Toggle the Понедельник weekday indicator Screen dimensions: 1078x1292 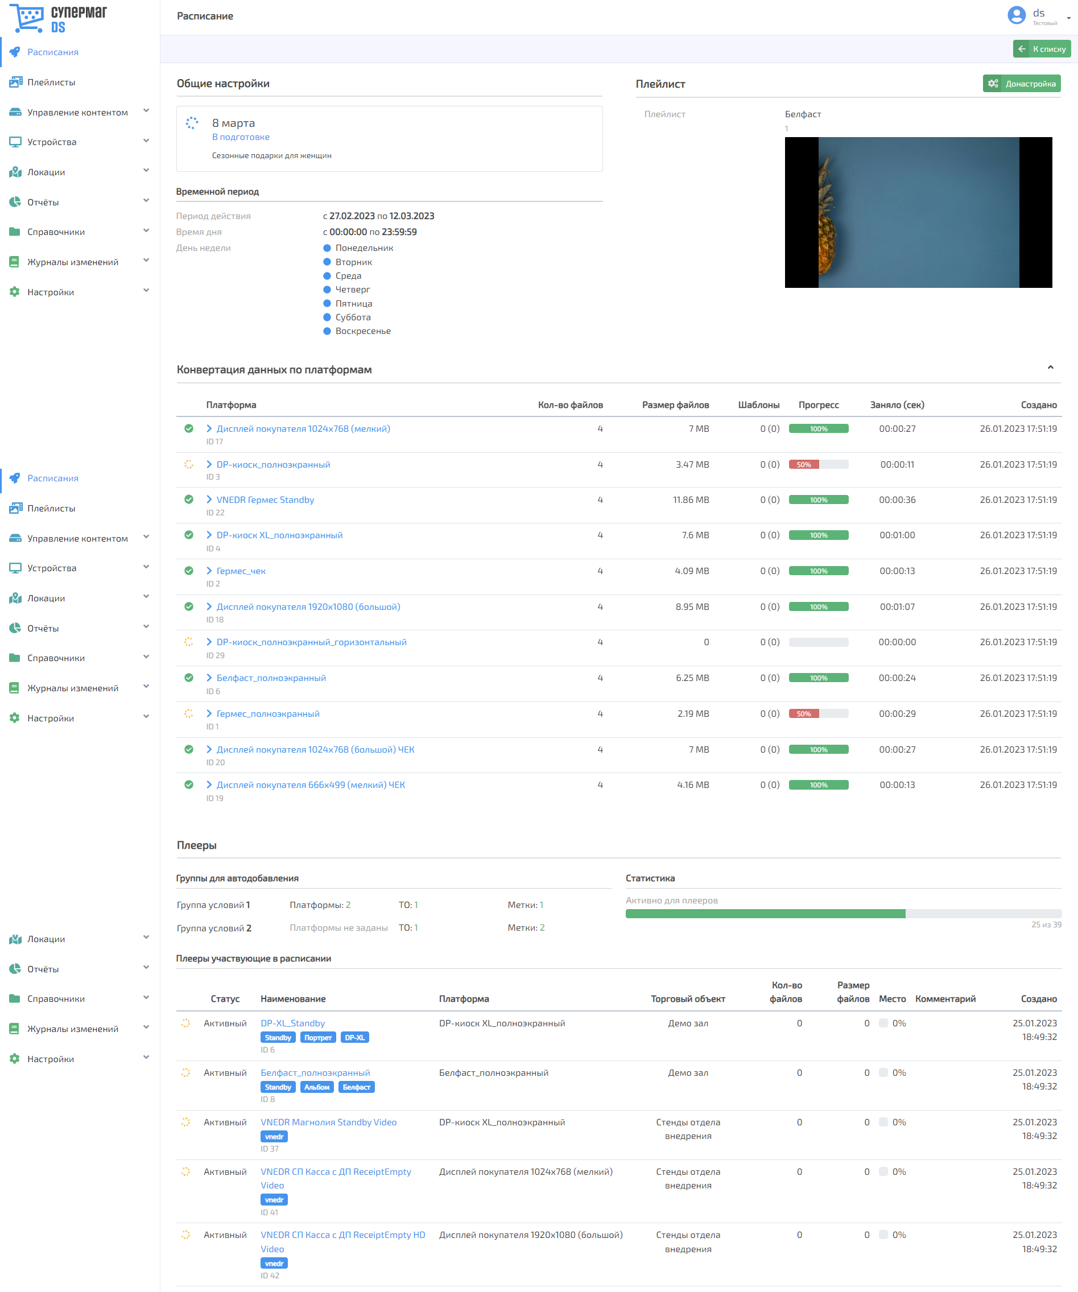pyautogui.click(x=327, y=248)
